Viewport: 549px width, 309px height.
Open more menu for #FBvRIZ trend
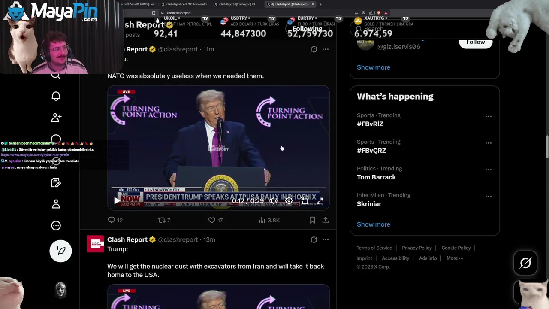tap(488, 116)
